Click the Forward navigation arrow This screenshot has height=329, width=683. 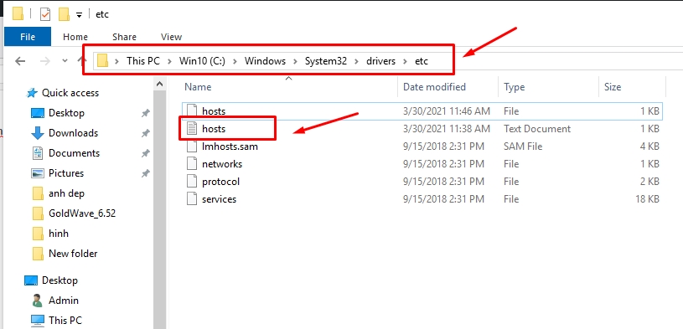click(44, 61)
